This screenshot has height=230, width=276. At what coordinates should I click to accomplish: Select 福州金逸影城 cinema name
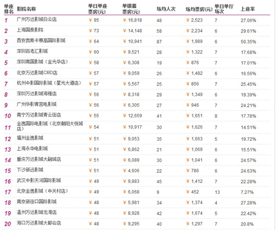tap(30, 138)
